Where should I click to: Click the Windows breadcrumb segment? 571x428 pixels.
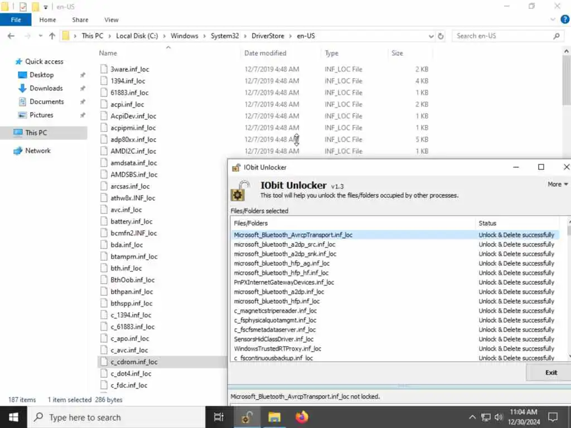(x=184, y=36)
